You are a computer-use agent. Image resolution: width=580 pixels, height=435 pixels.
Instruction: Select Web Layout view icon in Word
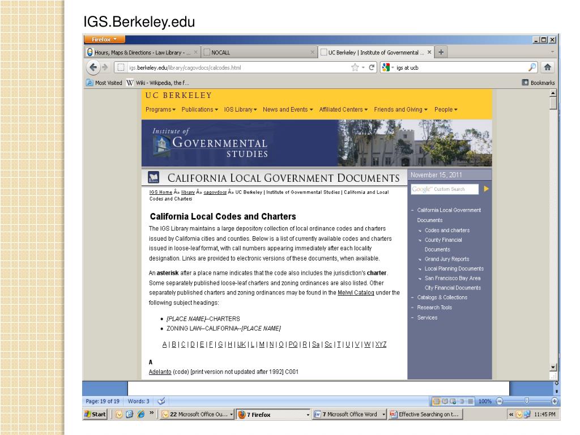point(453,401)
